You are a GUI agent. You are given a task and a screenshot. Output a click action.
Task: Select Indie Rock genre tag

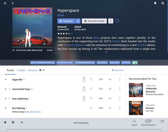point(114,63)
